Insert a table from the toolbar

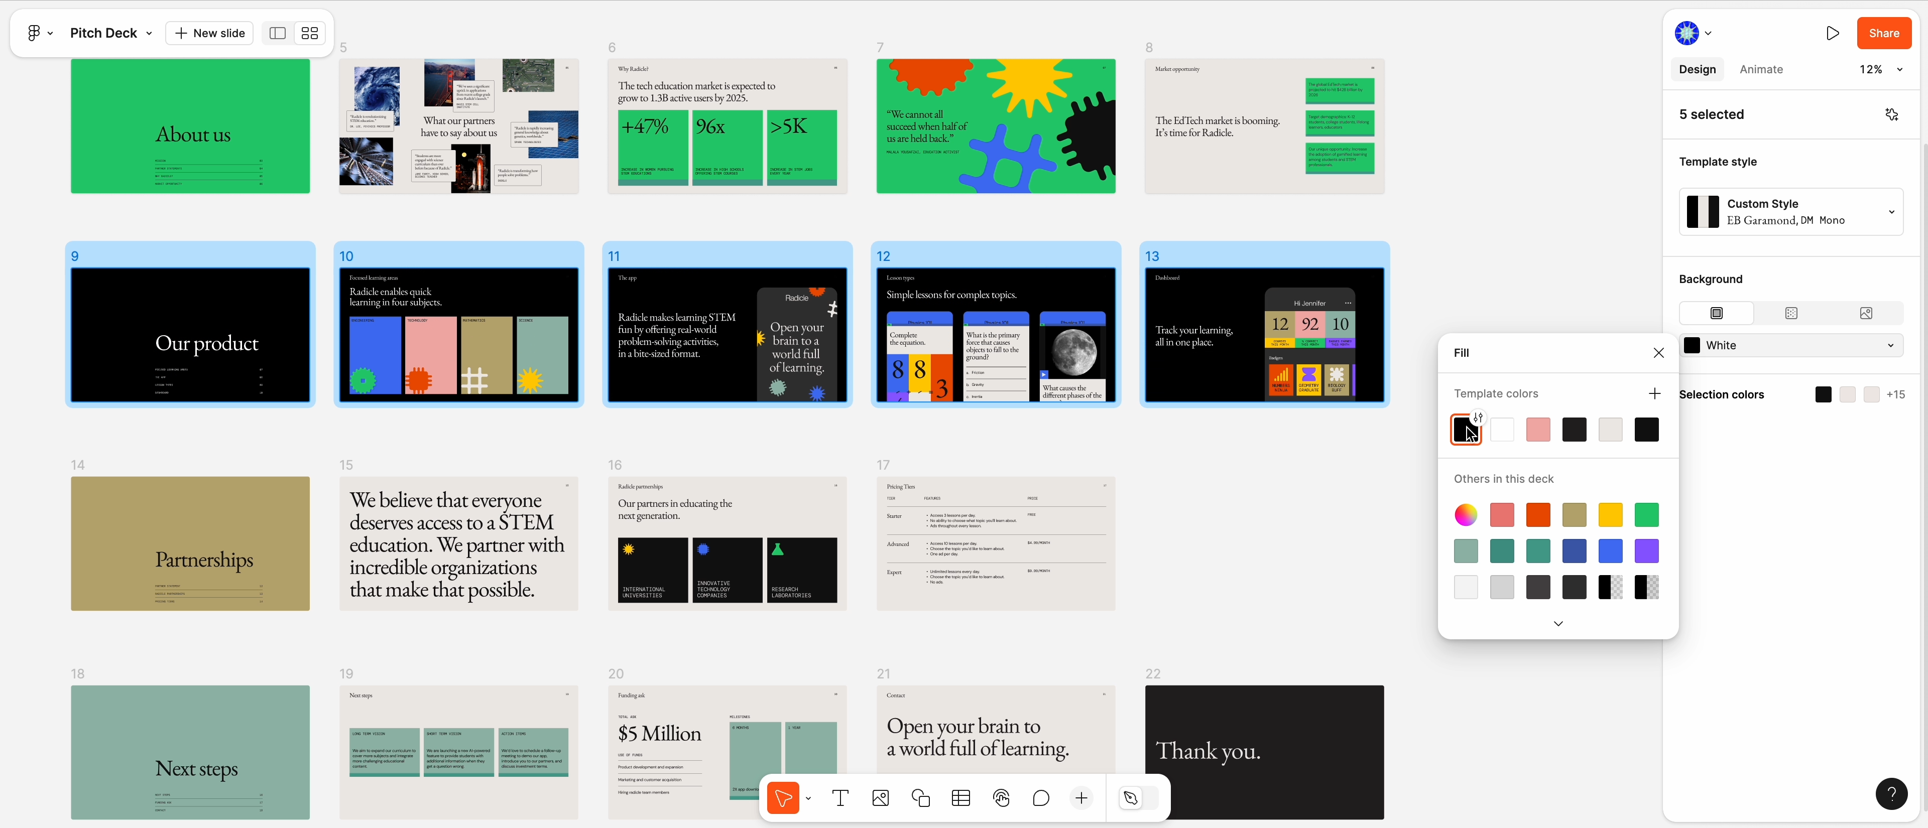click(x=961, y=798)
